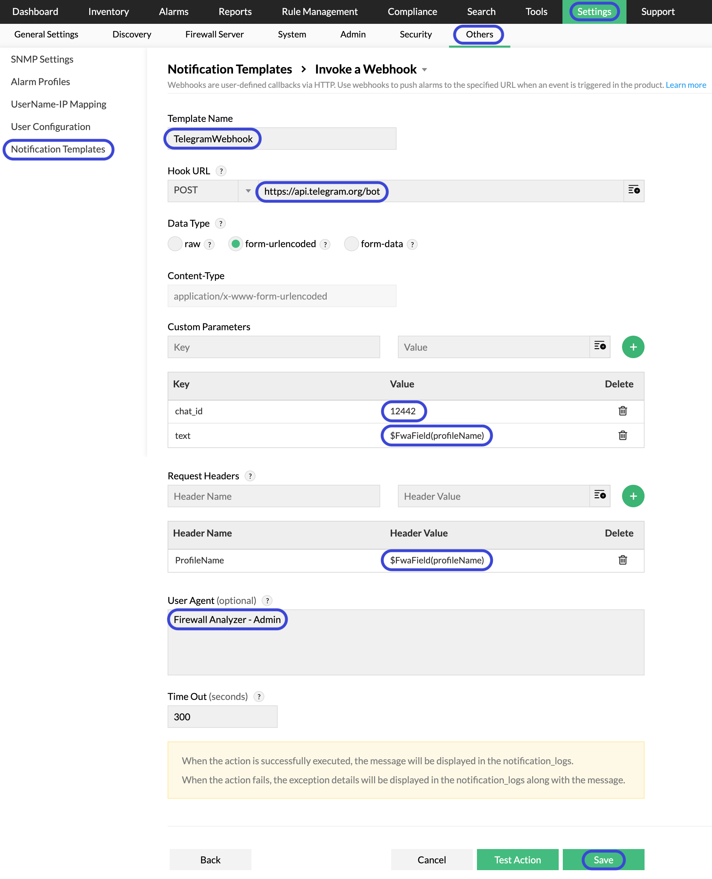Delete the ProfileName header row
Image resolution: width=712 pixels, height=879 pixels.
tap(622, 560)
